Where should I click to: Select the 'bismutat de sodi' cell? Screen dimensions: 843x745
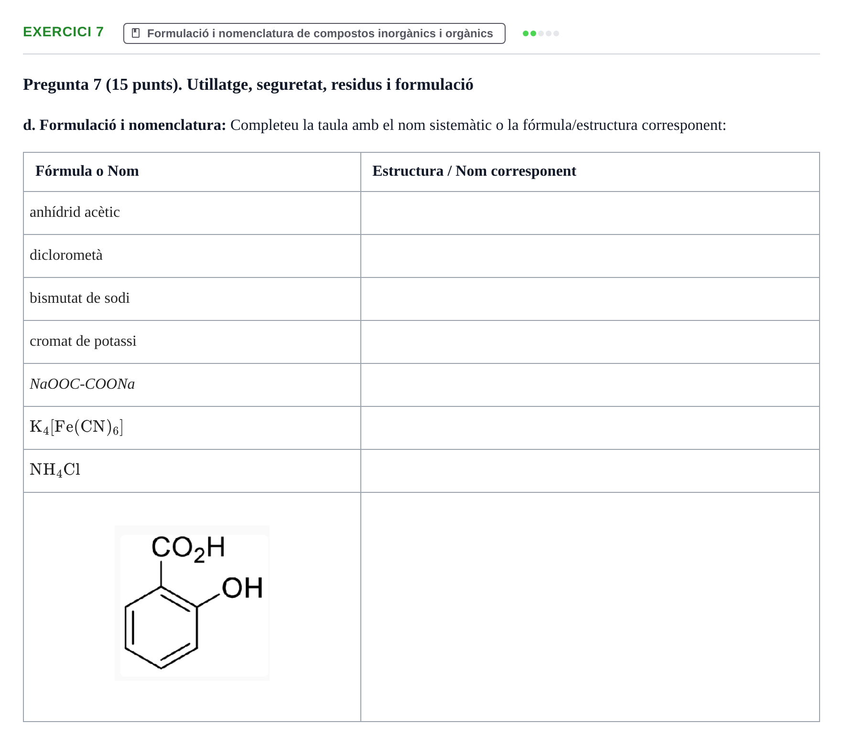click(192, 299)
